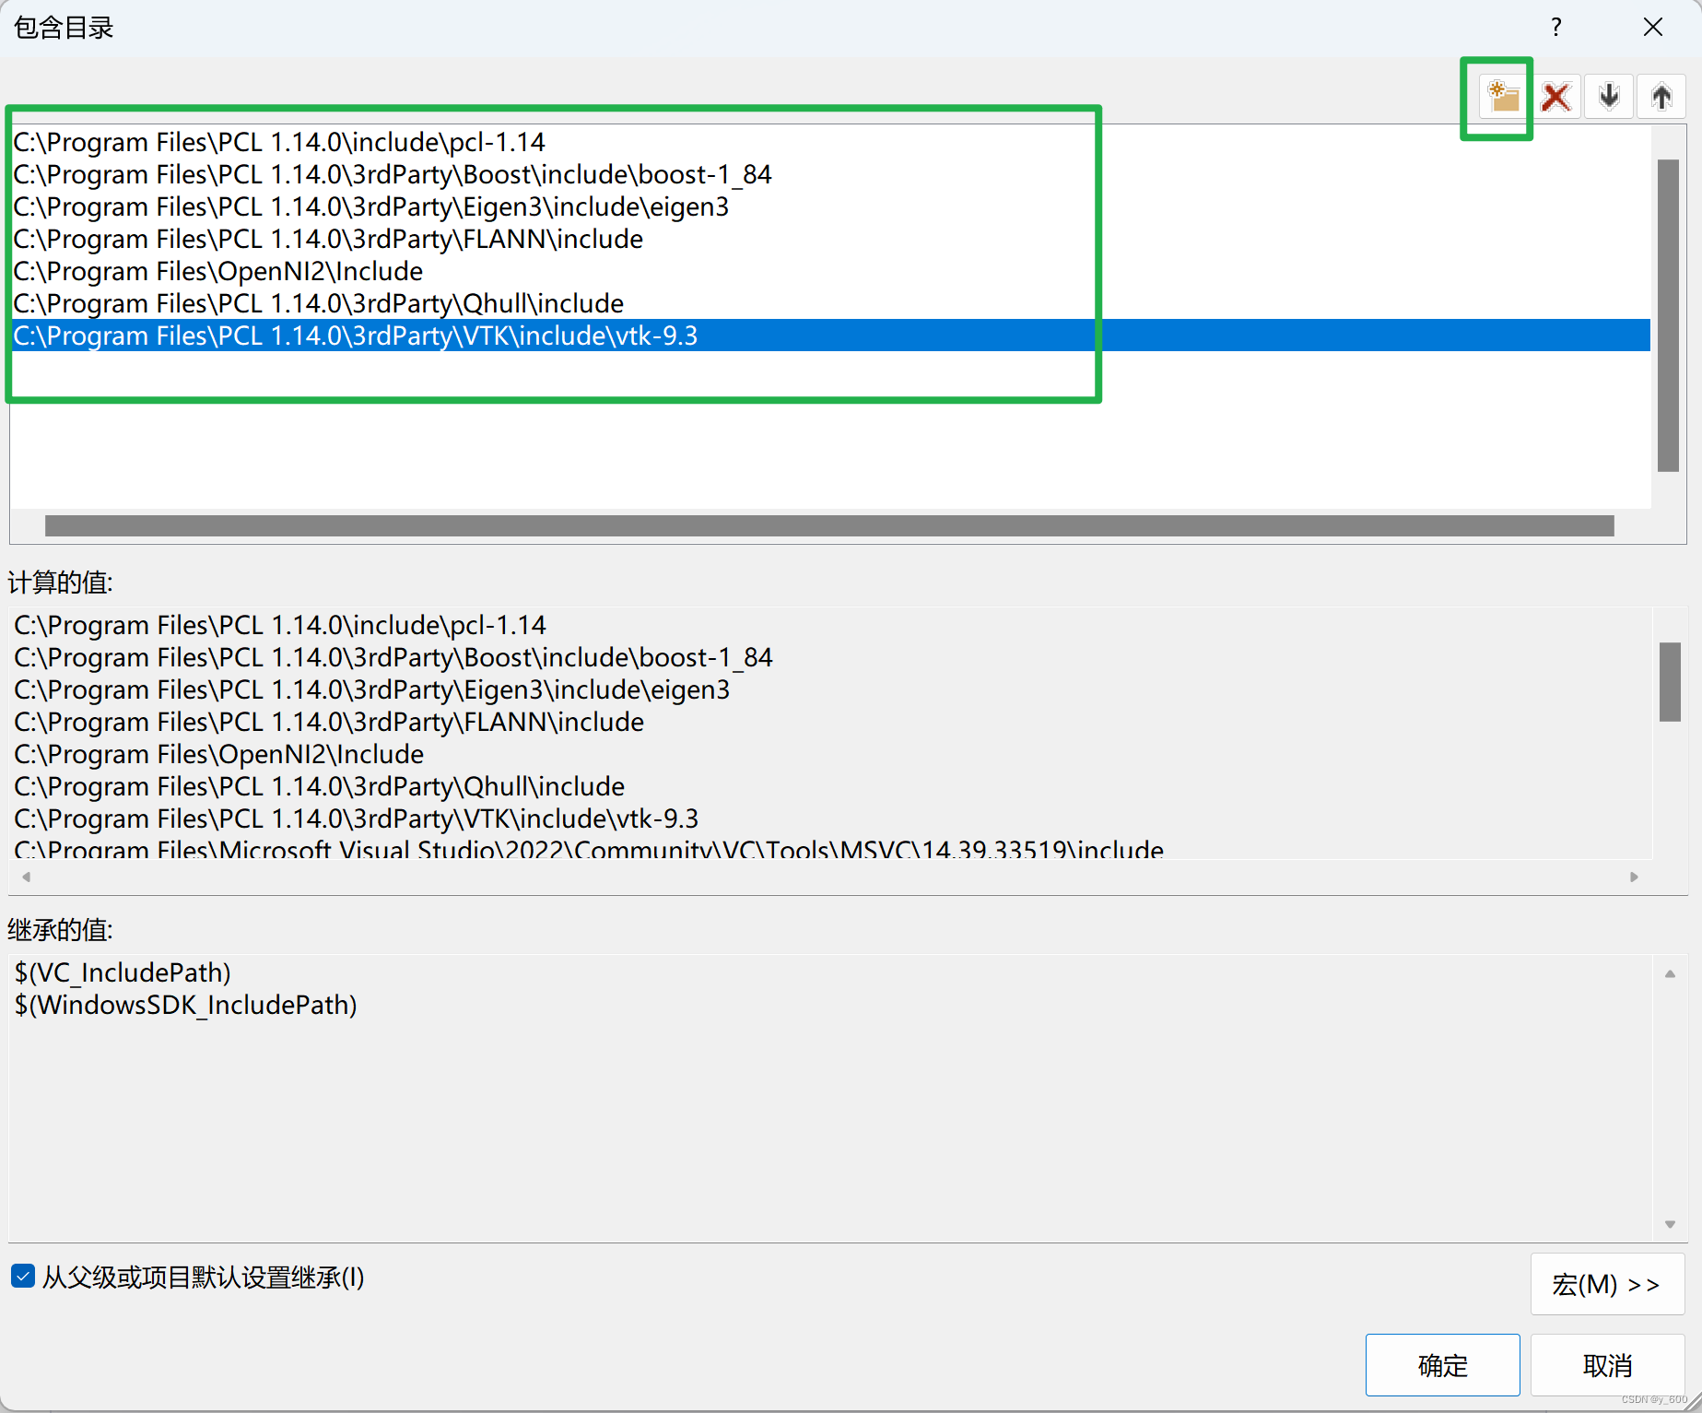Cancel with the 取消 button
Image resolution: width=1702 pixels, height=1413 pixels.
[x=1607, y=1365]
